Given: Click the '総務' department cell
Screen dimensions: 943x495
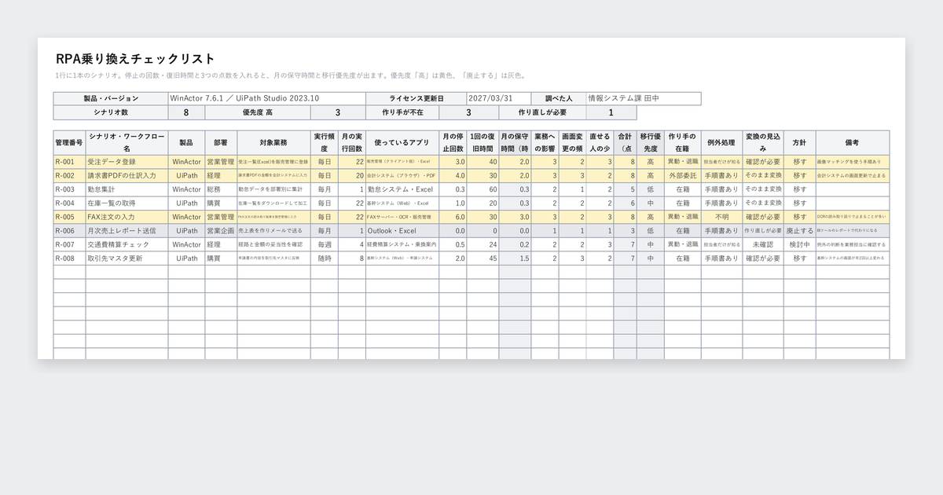Looking at the screenshot, I should pos(221,189).
